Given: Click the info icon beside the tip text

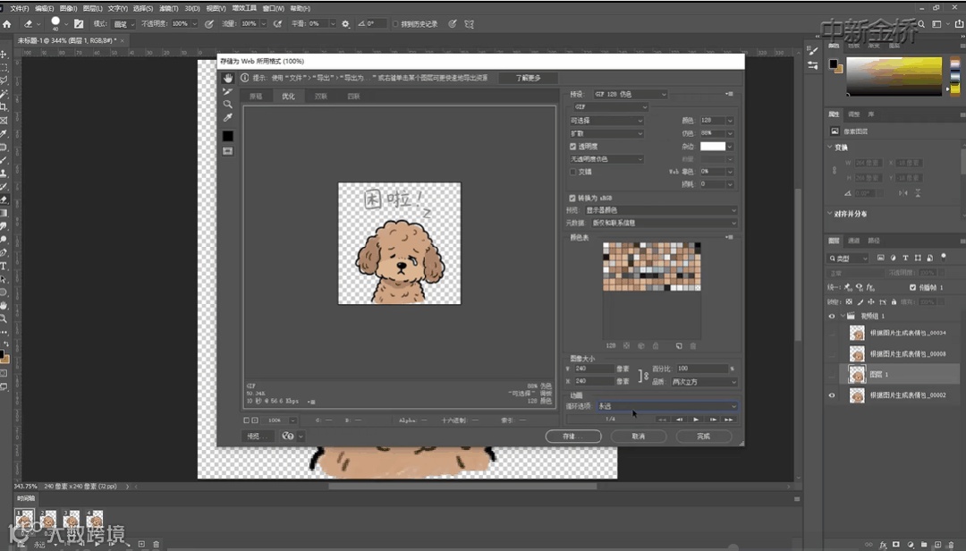Looking at the screenshot, I should 244,78.
